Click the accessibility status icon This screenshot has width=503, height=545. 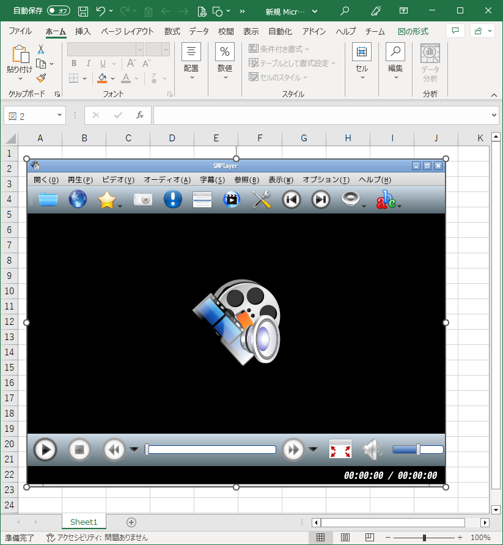(50, 538)
